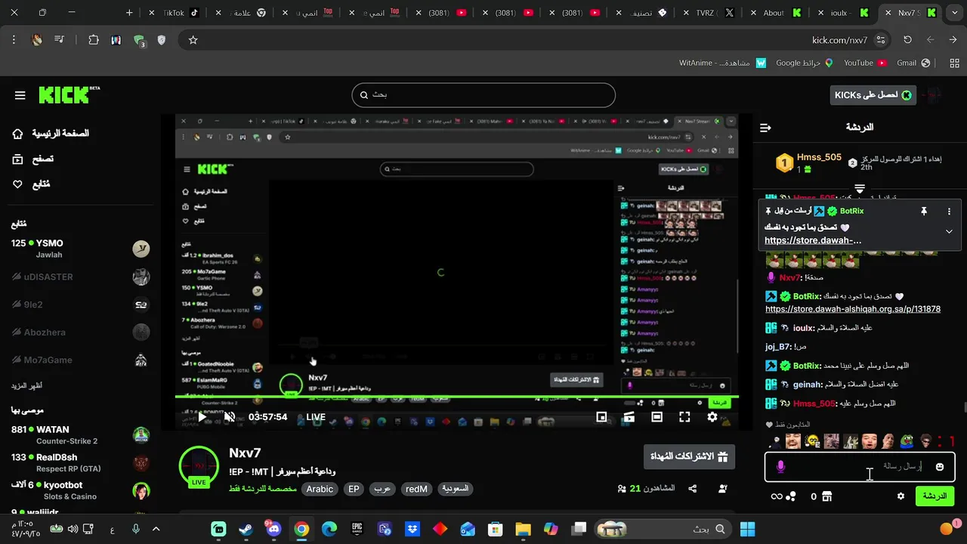
Task: Open the tab search dropdown arrow
Action: pyautogui.click(x=955, y=13)
